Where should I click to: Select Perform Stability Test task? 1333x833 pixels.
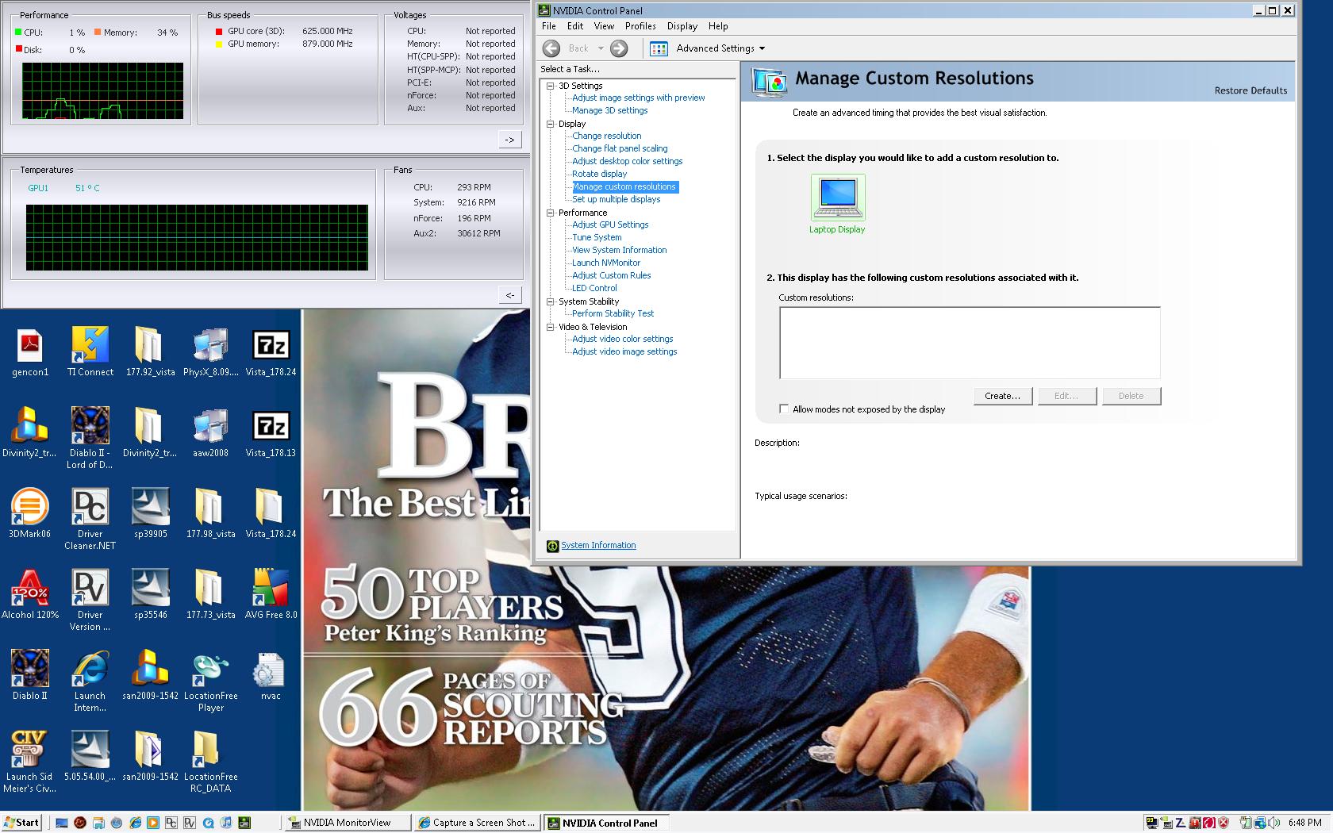tap(613, 314)
